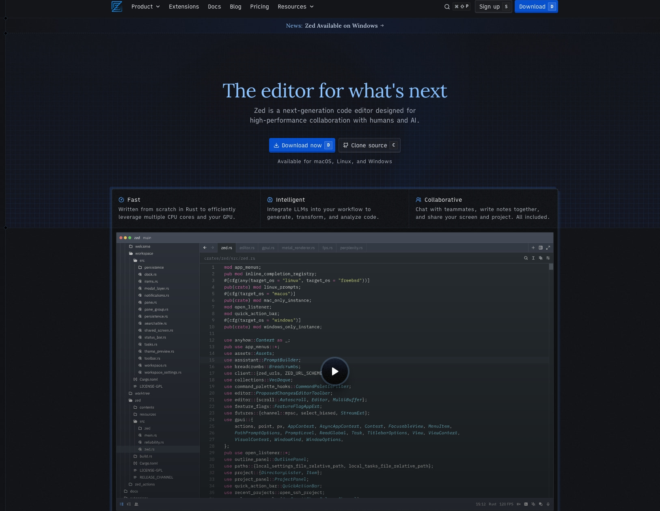Expand the resources folder in file tree
The image size is (660, 511).
(x=145, y=414)
